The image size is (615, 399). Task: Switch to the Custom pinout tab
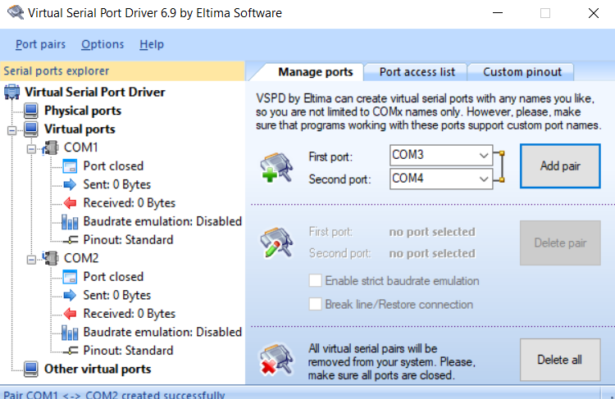[522, 72]
